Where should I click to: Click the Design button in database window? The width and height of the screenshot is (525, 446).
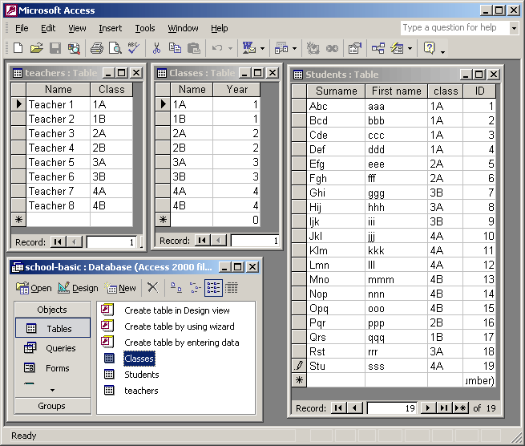coord(78,287)
